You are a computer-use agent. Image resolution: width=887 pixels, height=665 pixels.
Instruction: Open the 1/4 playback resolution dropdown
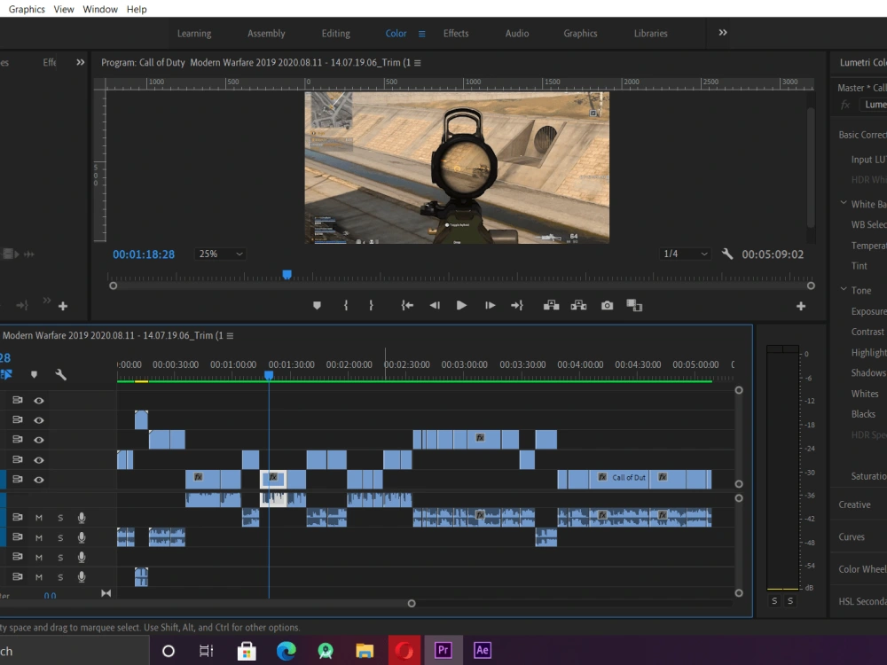685,254
